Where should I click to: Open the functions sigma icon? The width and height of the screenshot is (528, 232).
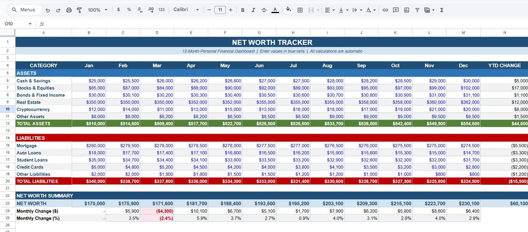pos(442,10)
